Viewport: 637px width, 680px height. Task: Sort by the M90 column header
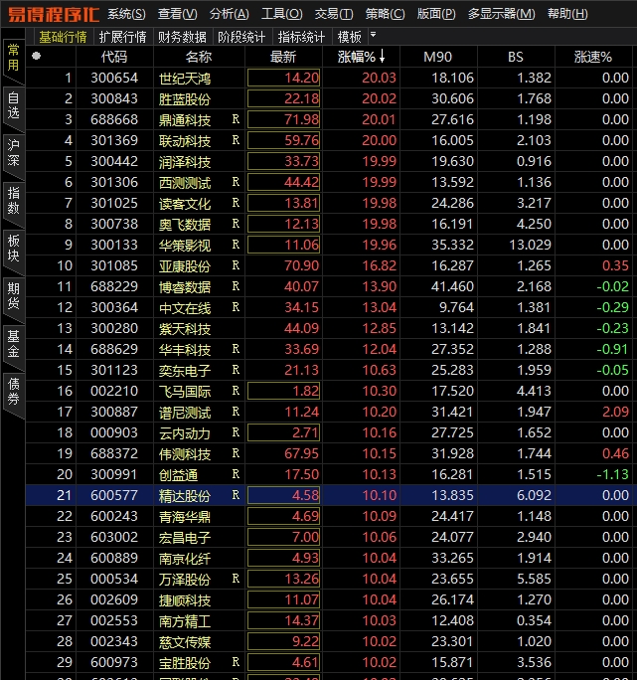(x=438, y=57)
